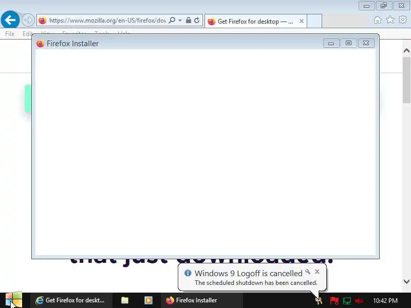Screen dimensions: 411x308
Task: Open the security lock icon in address bar
Action: point(188,20)
